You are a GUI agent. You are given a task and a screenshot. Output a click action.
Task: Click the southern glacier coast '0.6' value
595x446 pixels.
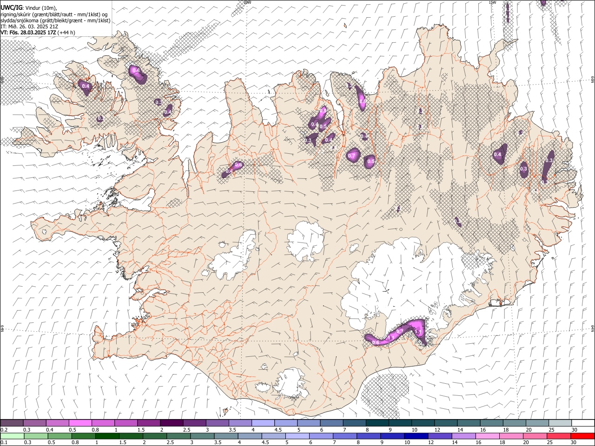(376, 342)
